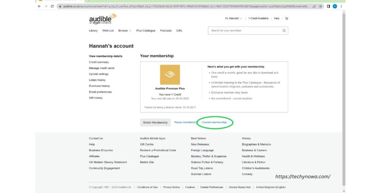Click the Switch Membership button

[155, 123]
